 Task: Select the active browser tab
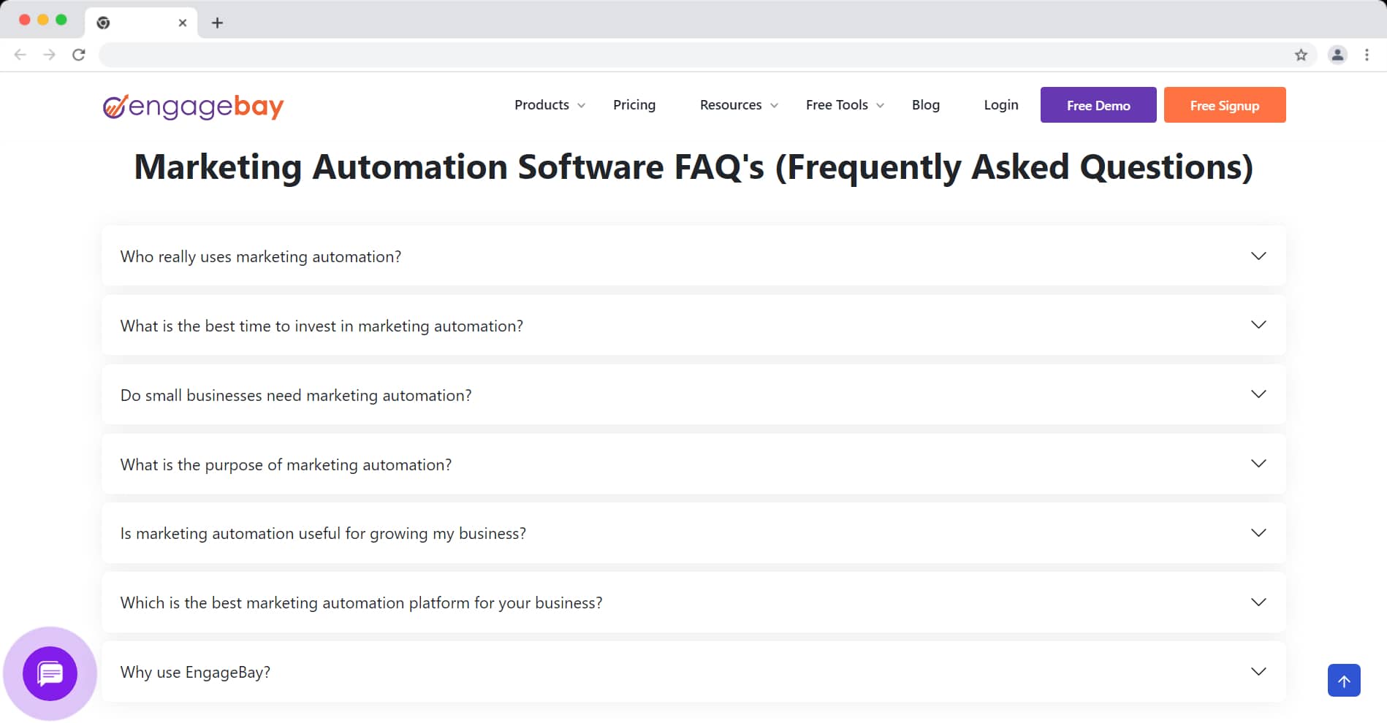[142, 23]
